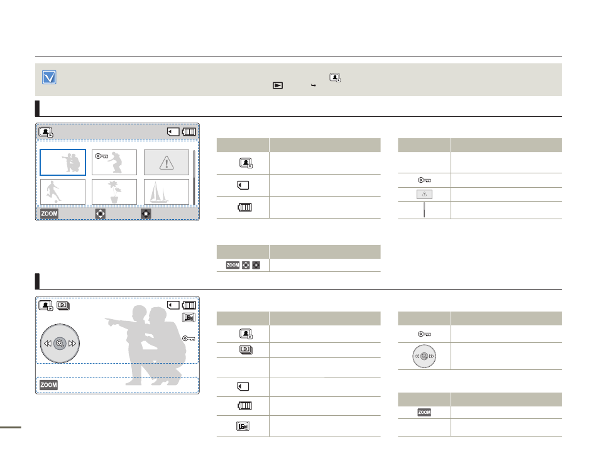This screenshot has width=597, height=456.
Task: Click slide show icon on single view screen
Action: 63,306
